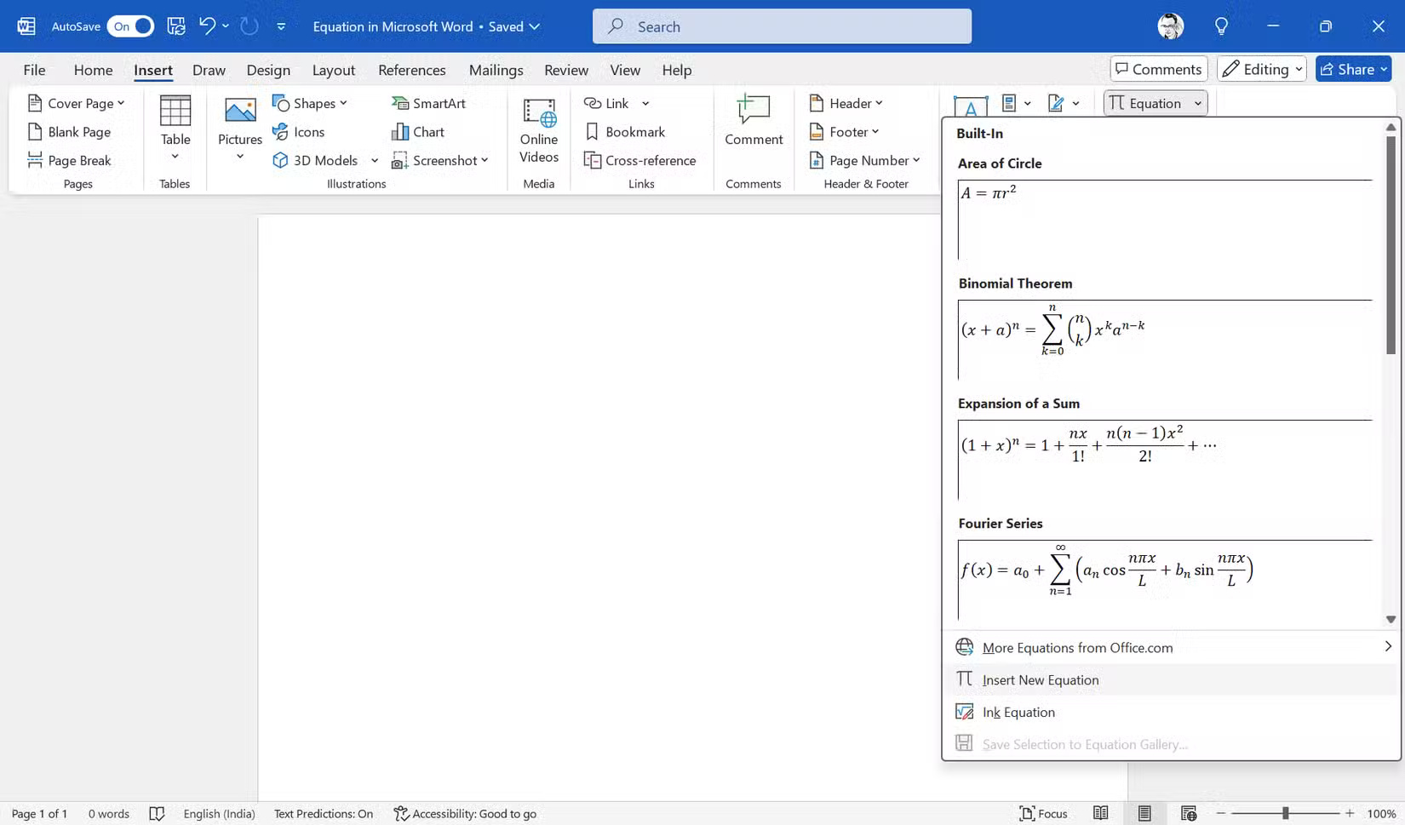Open the Editing mode dropdown
Screen dimensions: 1405x825
(1262, 69)
